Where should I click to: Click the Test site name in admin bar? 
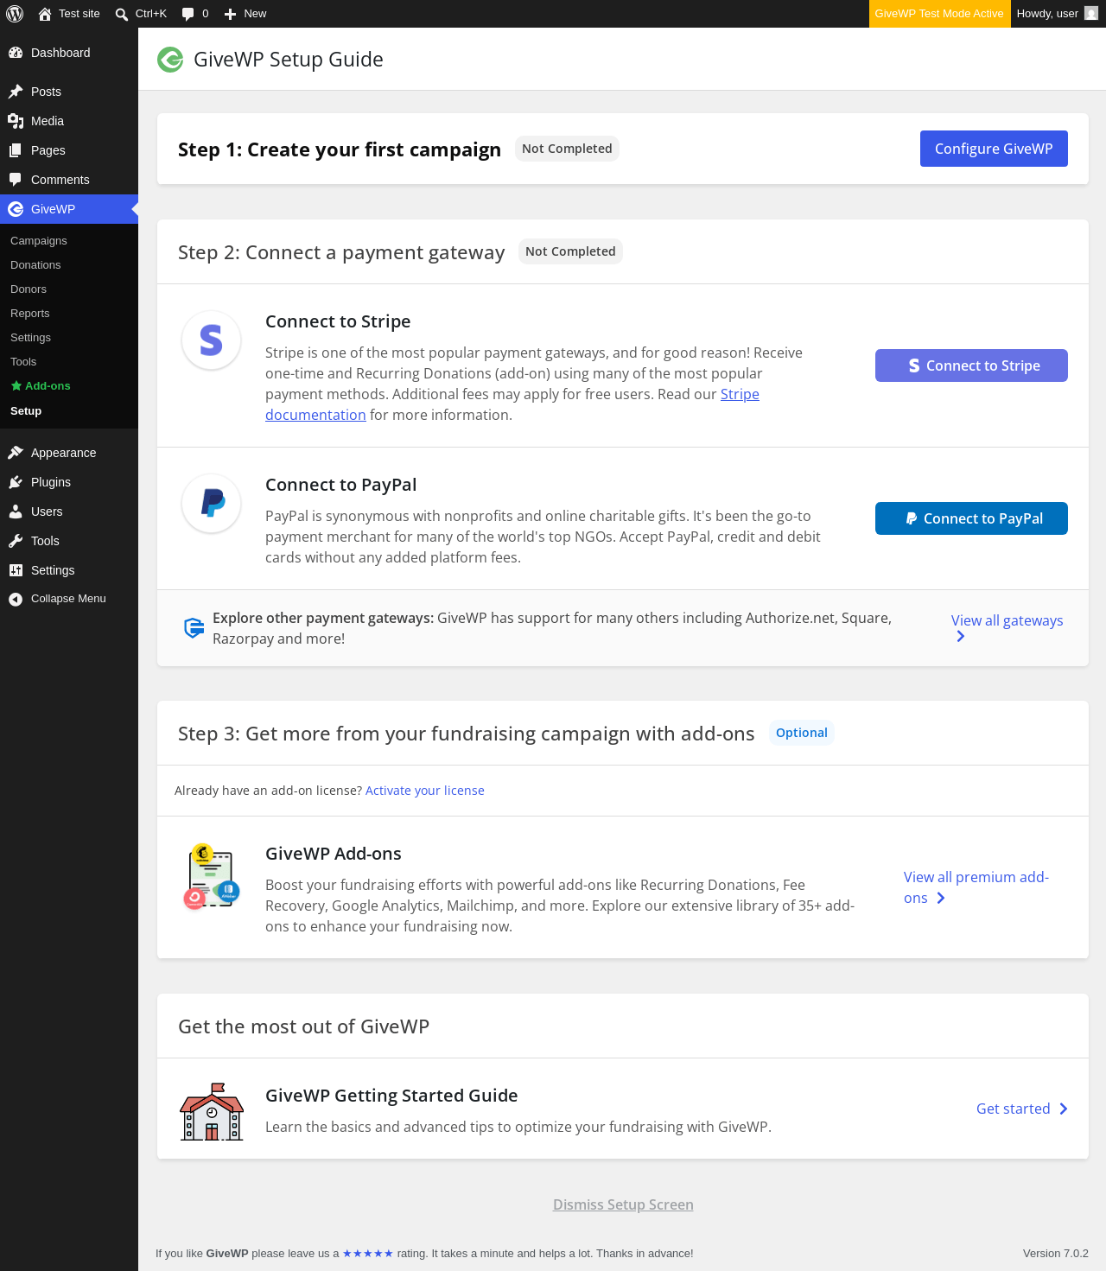coord(79,14)
